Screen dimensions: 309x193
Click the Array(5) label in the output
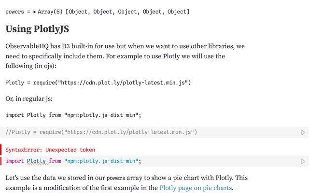tap(50, 12)
